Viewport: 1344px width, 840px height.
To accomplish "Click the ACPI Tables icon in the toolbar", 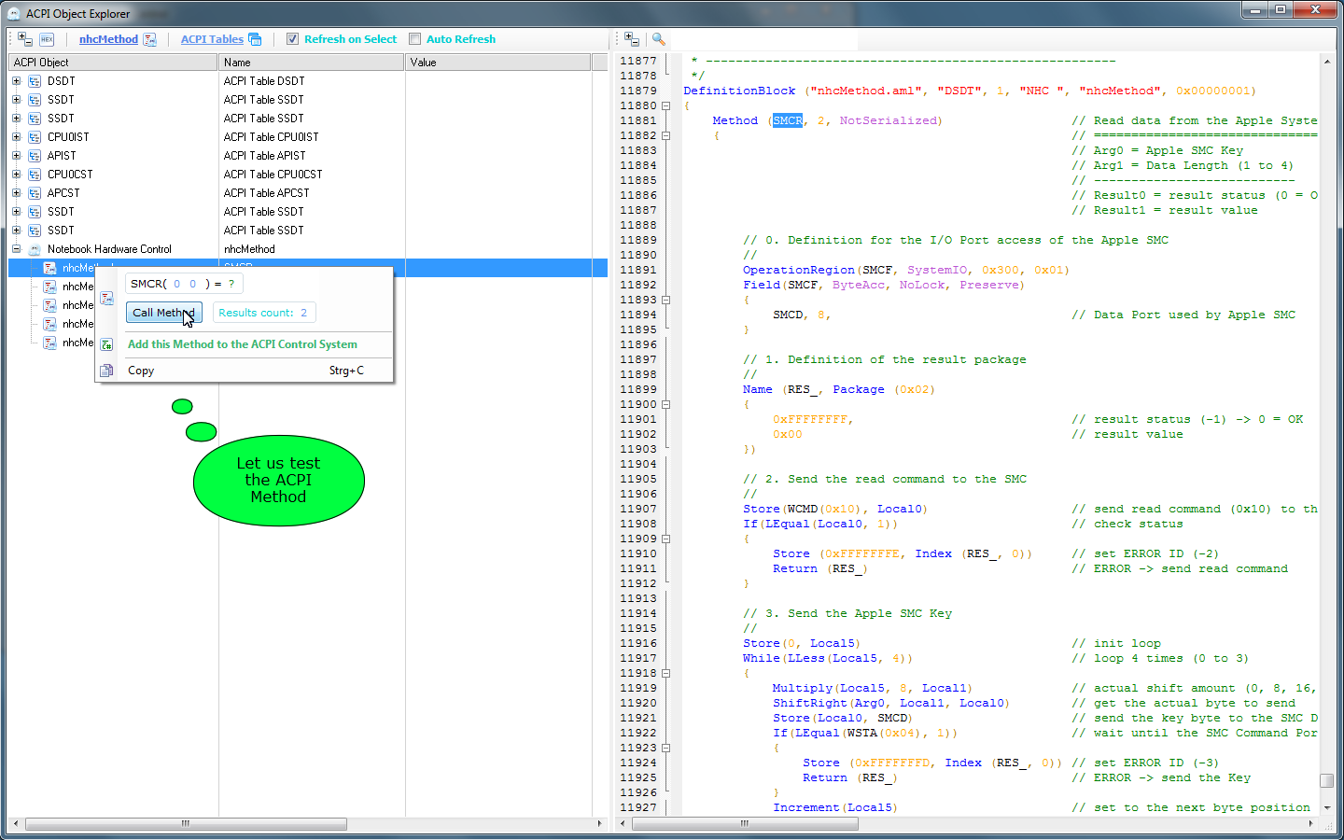I will pyautogui.click(x=255, y=39).
